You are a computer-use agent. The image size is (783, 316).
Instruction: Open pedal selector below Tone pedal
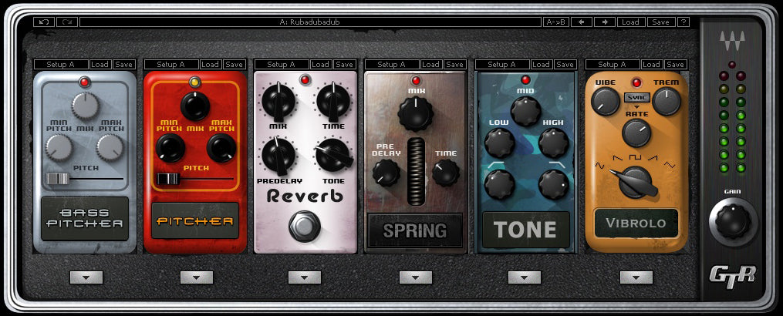(x=525, y=277)
